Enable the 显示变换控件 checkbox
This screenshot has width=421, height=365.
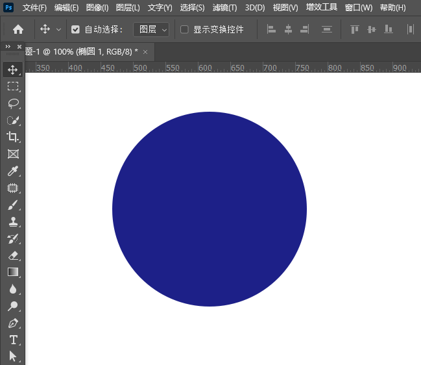pos(184,29)
